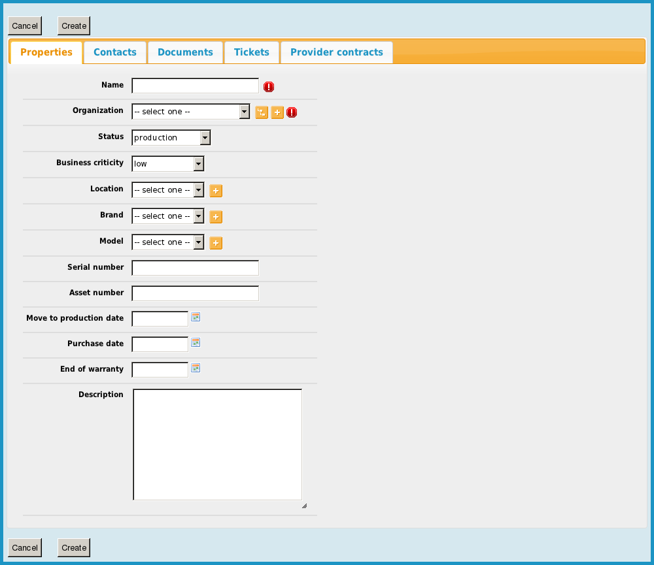This screenshot has width=654, height=565.
Task: Open the Purchase date calendar picker
Action: click(x=195, y=342)
